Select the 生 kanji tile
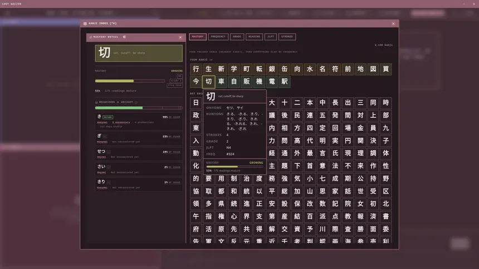Viewport: 479px width, 269px height. click(x=209, y=69)
